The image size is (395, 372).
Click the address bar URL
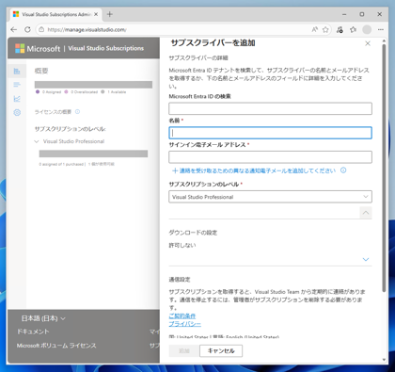[x=87, y=30]
